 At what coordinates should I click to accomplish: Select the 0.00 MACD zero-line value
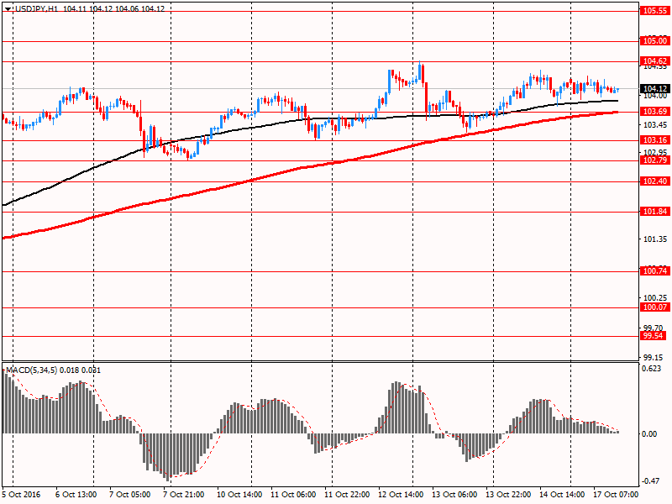[x=649, y=434]
